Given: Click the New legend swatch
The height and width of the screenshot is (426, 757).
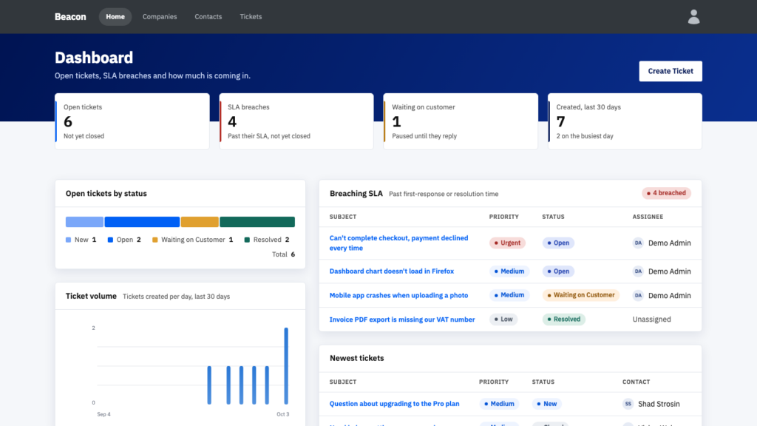Looking at the screenshot, I should coord(68,240).
